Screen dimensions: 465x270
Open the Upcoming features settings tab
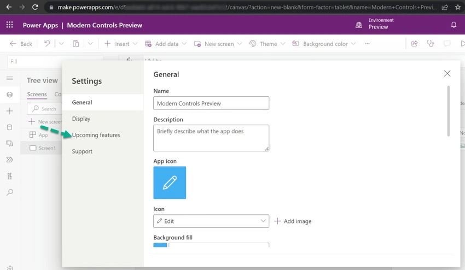[x=103, y=135]
